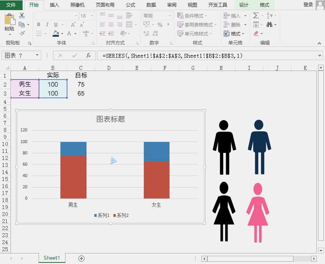Switch to 数据 ribbon tab
Viewport: 325px width, 264px height.
click(x=151, y=5)
